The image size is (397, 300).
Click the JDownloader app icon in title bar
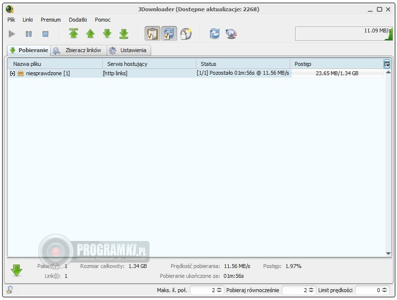10,9
